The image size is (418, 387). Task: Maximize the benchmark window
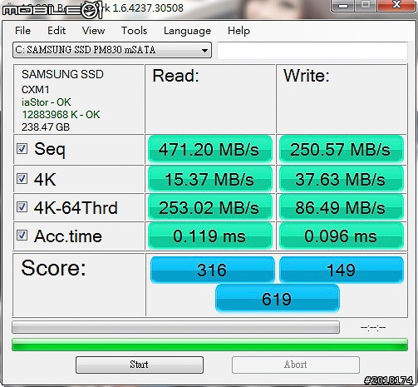[x=366, y=6]
